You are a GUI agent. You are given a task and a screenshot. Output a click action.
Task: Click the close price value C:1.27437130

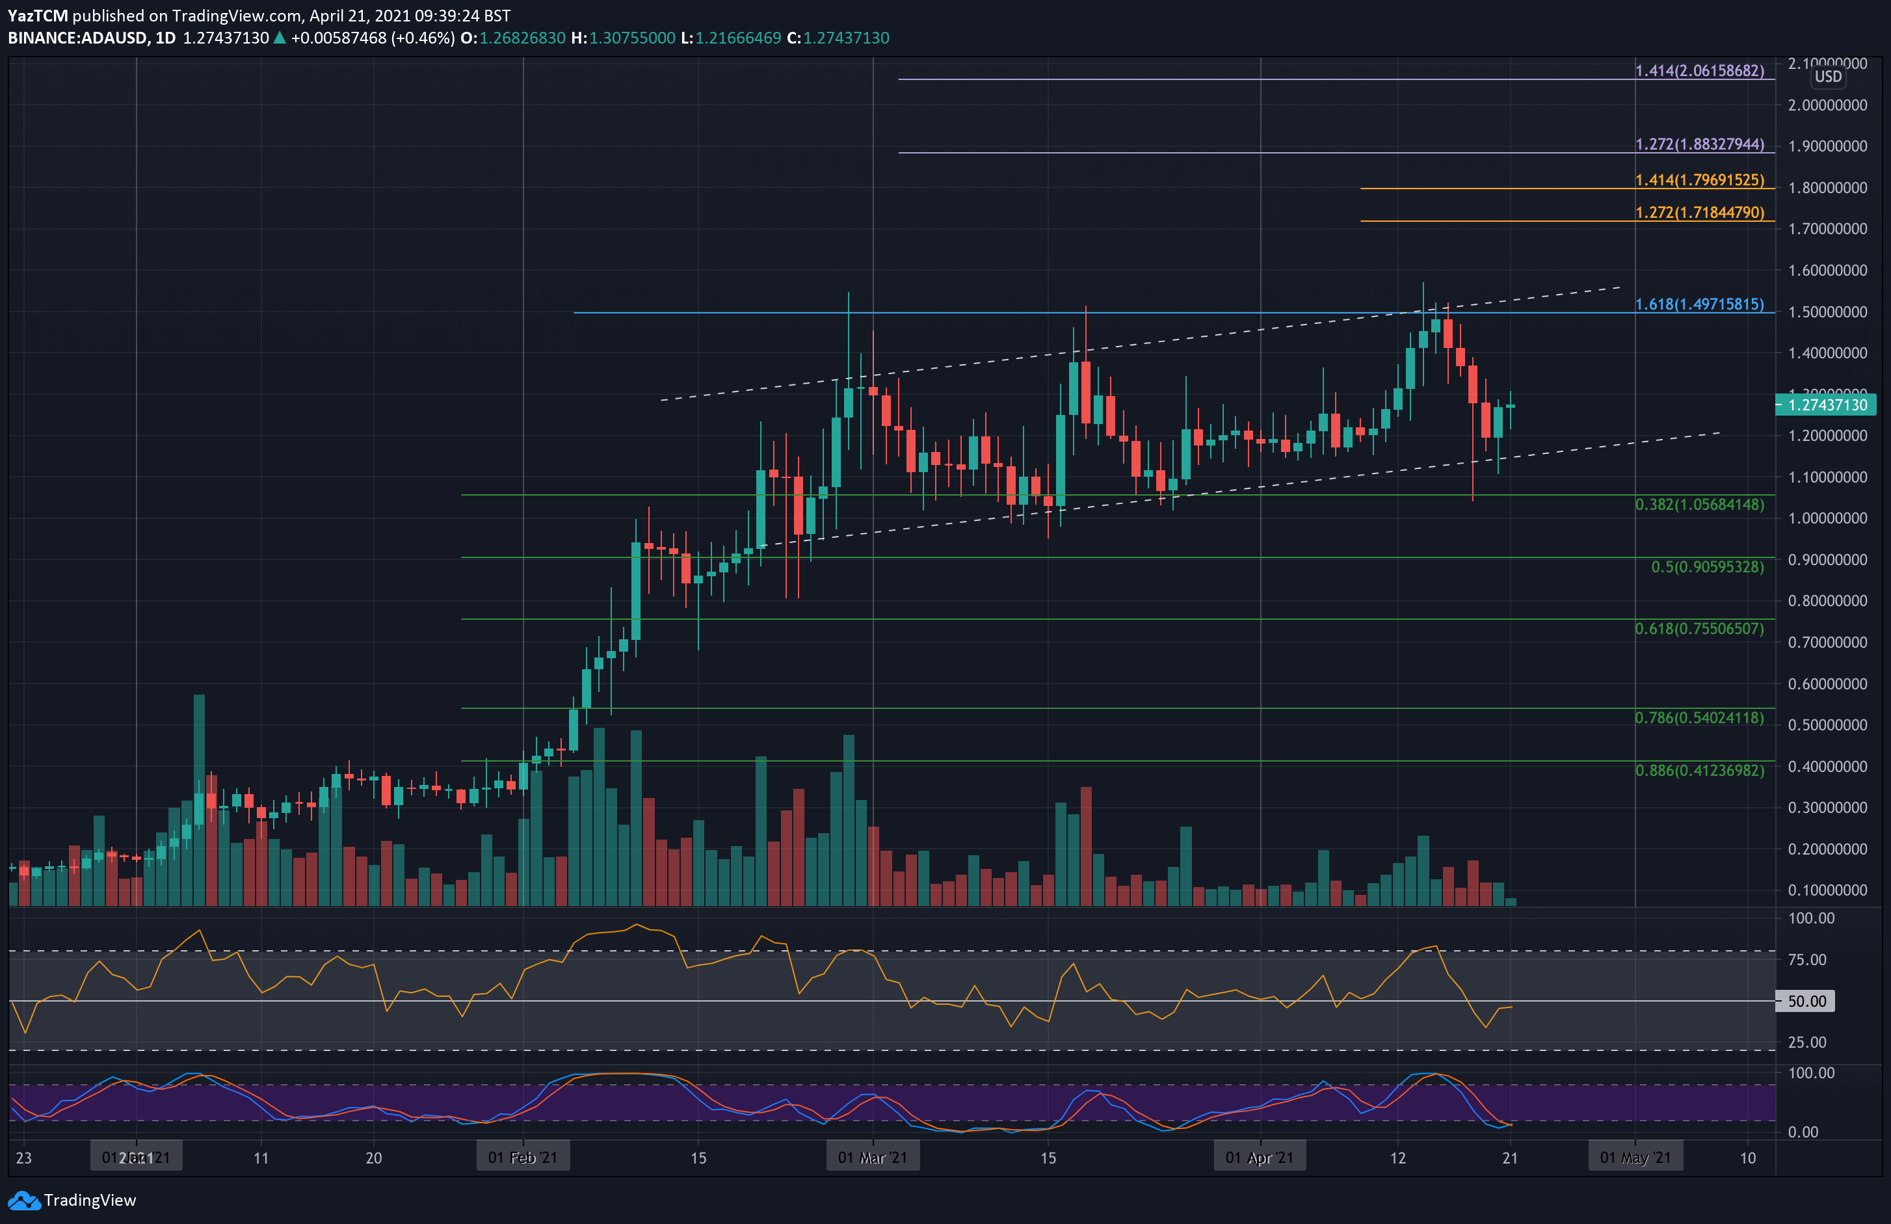(x=838, y=38)
